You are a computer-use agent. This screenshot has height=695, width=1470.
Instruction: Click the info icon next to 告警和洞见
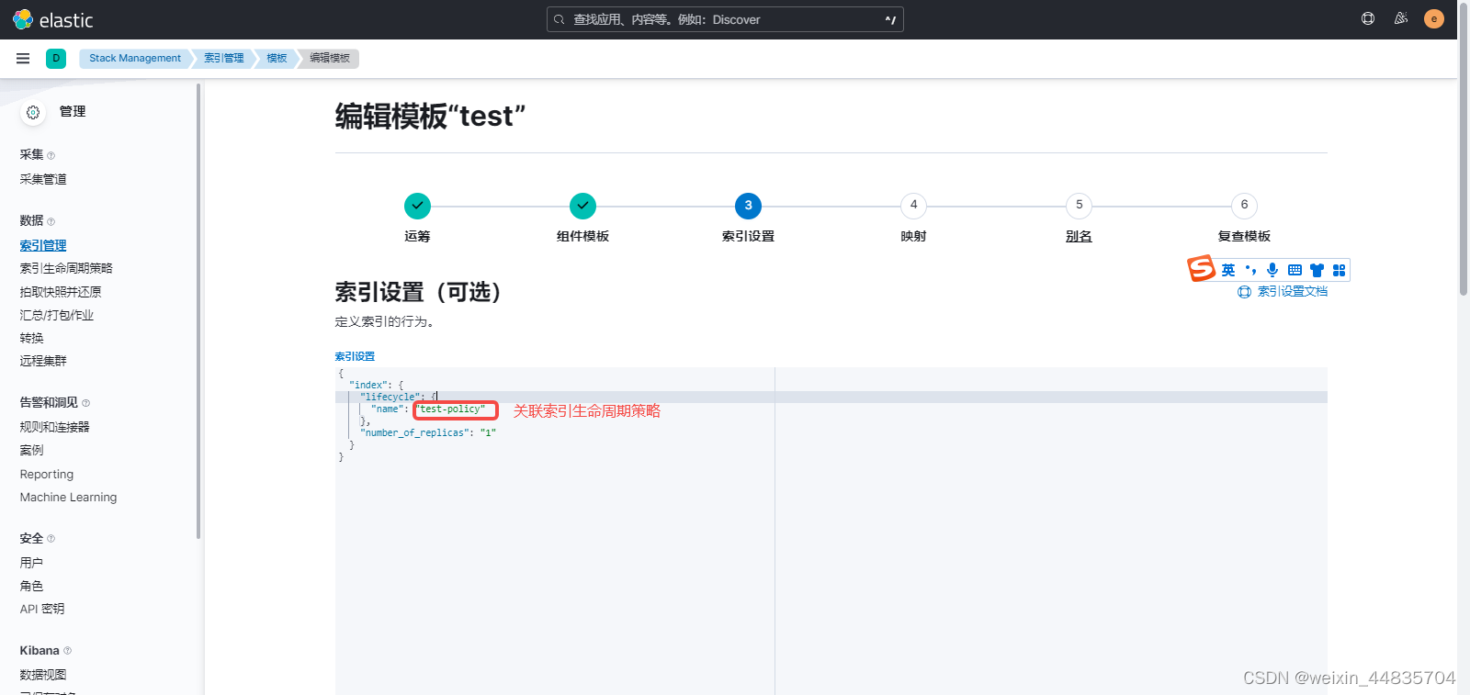click(x=85, y=403)
